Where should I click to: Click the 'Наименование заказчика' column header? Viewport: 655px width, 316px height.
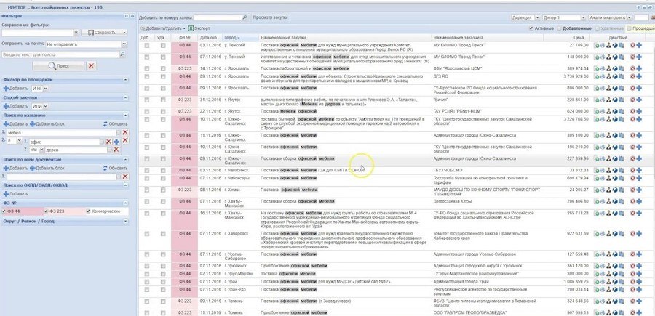pos(488,38)
